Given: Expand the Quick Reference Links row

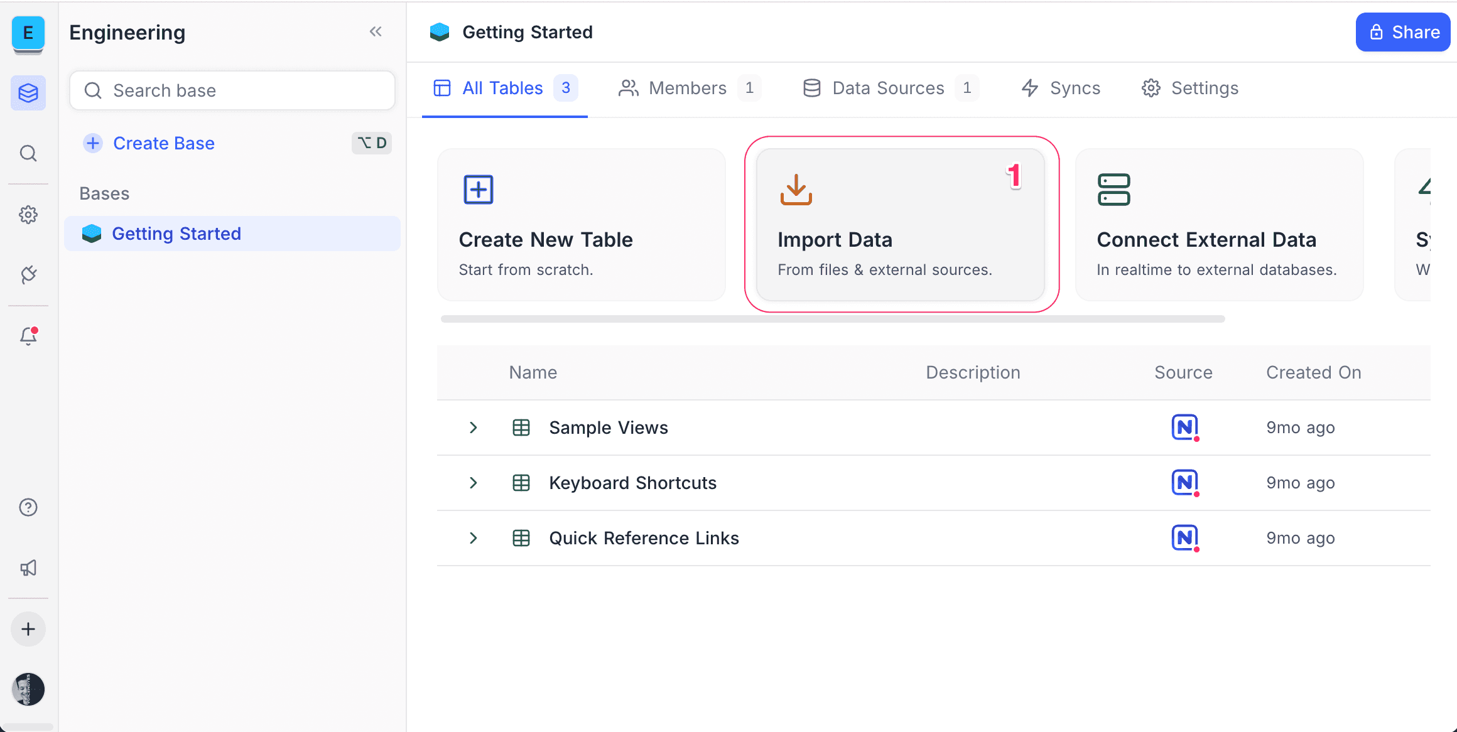Looking at the screenshot, I should pos(473,538).
